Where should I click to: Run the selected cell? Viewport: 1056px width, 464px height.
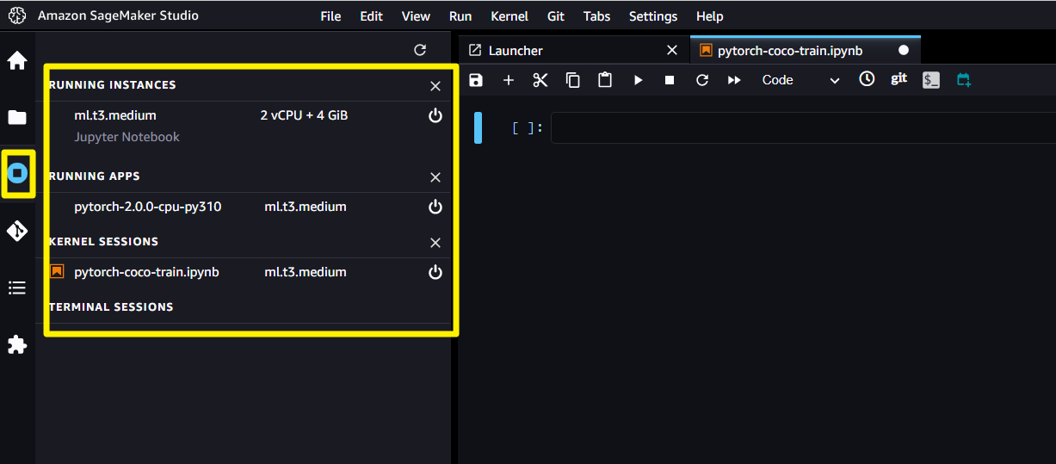[638, 80]
